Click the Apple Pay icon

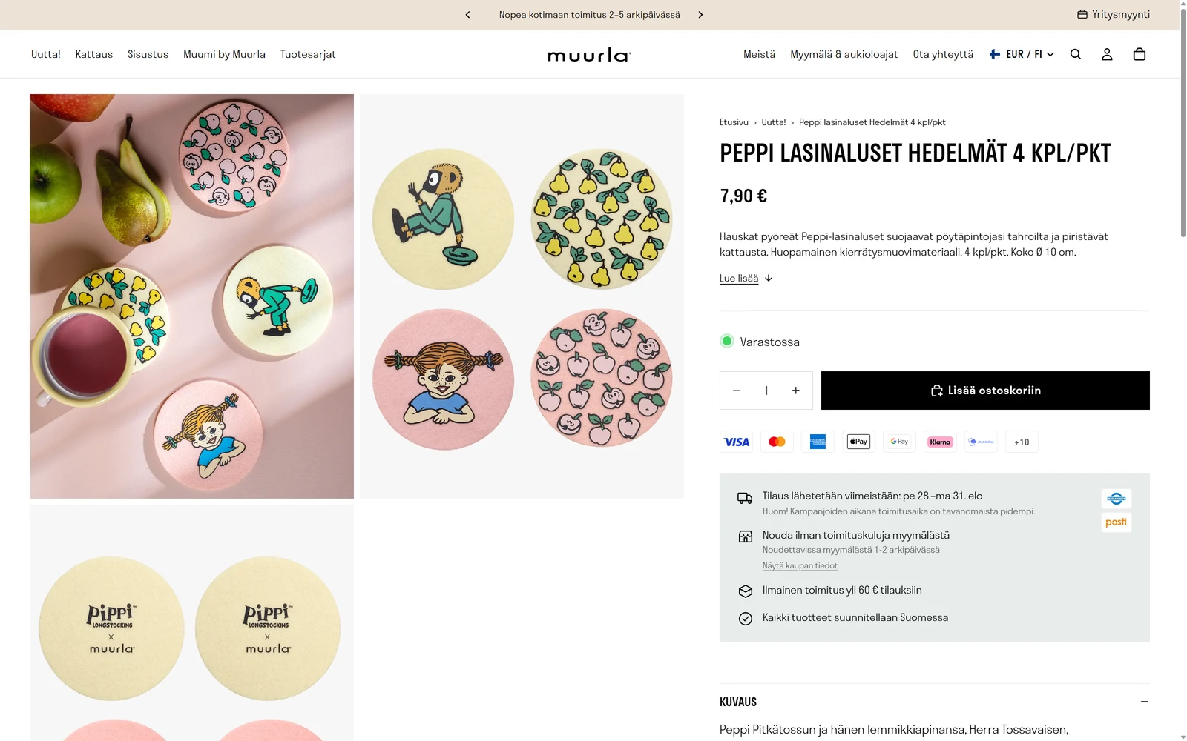tap(858, 442)
